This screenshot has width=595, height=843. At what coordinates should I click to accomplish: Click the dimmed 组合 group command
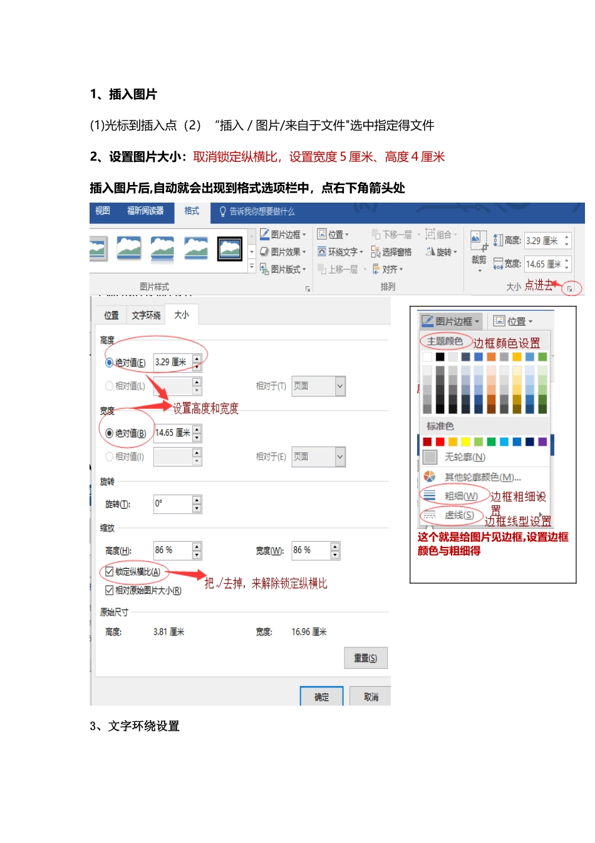point(441,235)
